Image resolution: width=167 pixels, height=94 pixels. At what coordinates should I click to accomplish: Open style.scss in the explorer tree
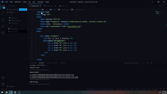click(14, 23)
